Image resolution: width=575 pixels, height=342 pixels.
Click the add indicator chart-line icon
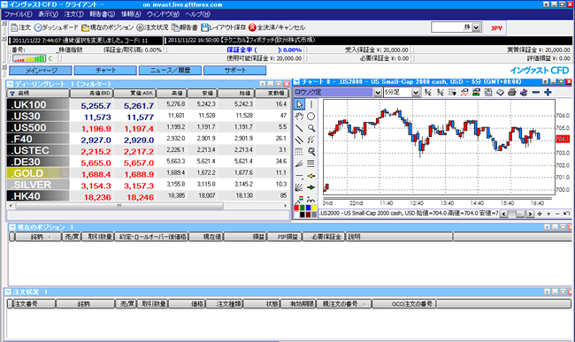464,92
